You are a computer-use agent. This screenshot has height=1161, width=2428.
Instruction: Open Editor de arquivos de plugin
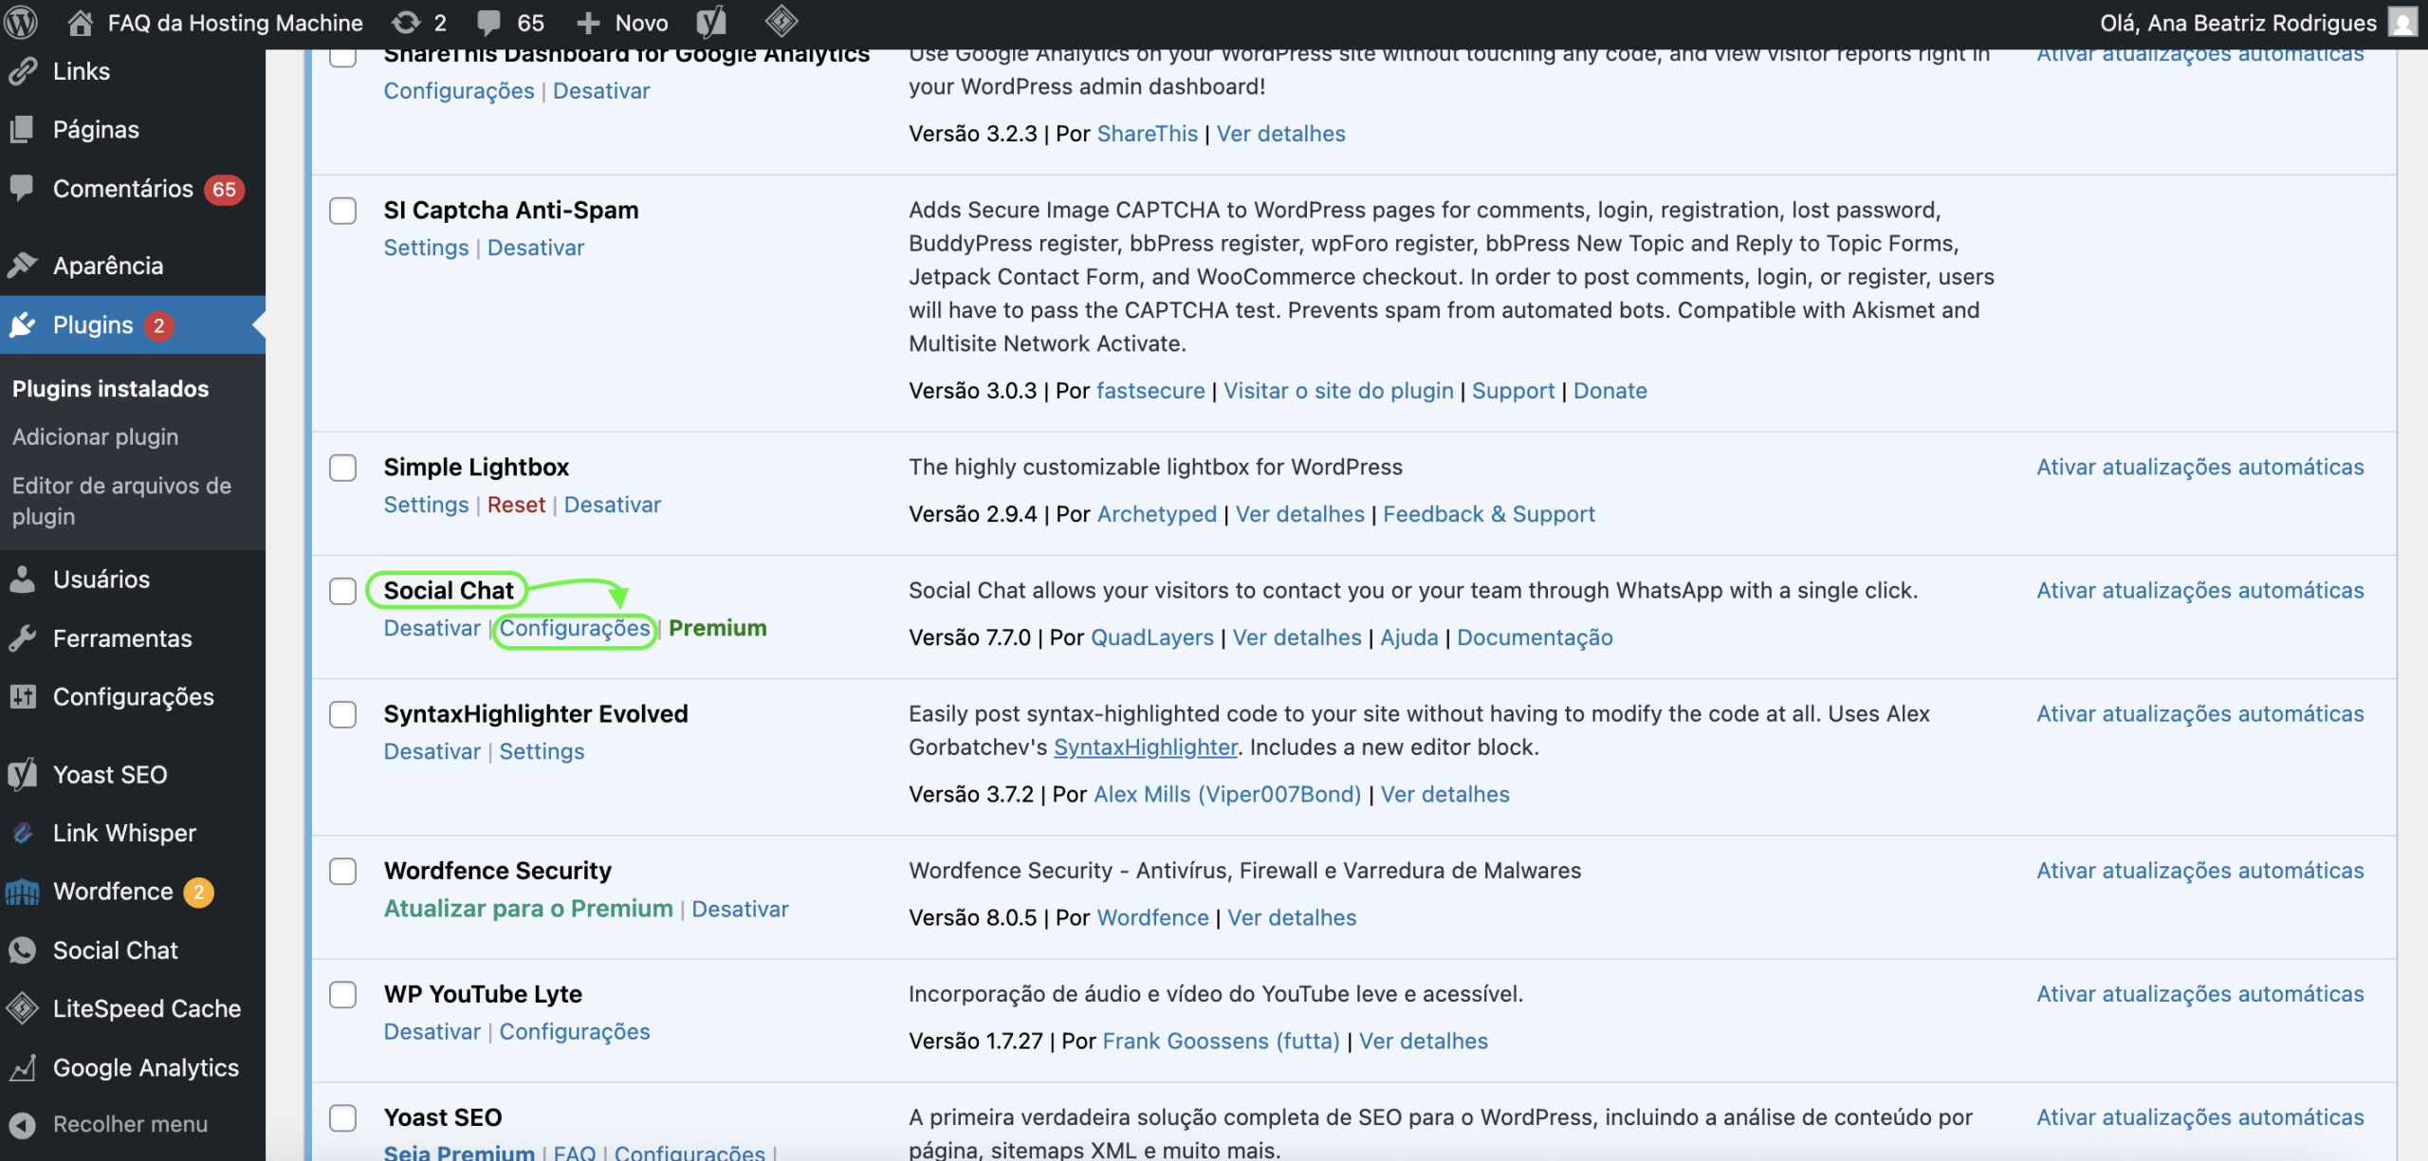click(x=121, y=501)
